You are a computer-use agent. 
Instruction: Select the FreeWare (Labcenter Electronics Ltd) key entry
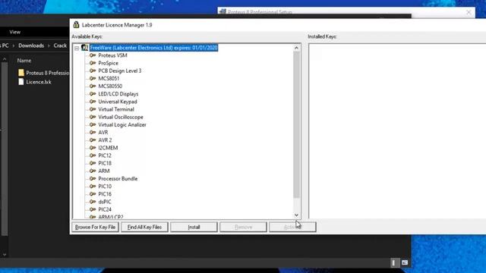pos(153,48)
